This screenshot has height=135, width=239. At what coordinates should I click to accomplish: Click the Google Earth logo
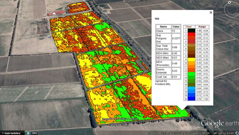tap(220, 123)
